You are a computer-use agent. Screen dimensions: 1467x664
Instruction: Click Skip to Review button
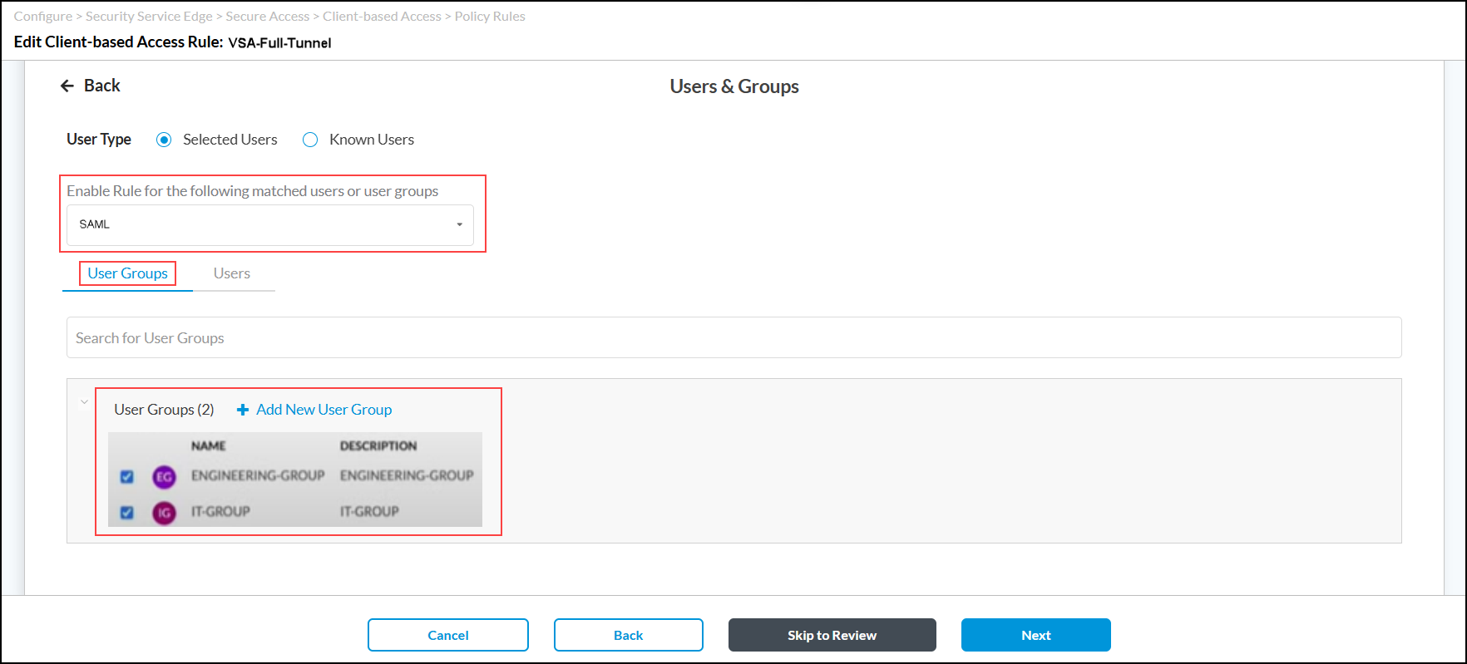click(x=832, y=635)
